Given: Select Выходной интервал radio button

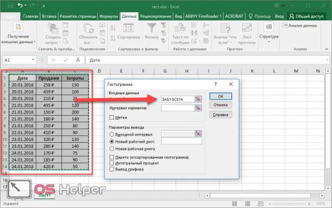Looking at the screenshot, I should pyautogui.click(x=112, y=134).
